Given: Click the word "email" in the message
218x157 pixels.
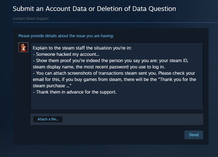Looking at the screenshot, I should (x=39, y=79).
